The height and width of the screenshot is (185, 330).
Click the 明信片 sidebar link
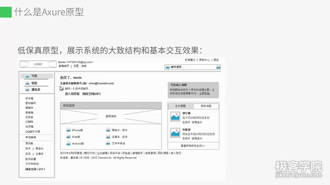click(39, 149)
